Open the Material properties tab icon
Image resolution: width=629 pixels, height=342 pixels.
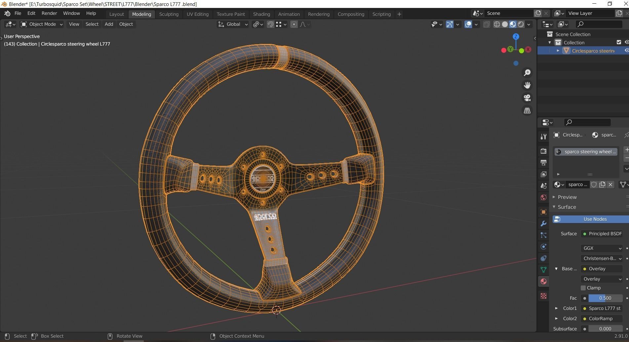click(543, 282)
